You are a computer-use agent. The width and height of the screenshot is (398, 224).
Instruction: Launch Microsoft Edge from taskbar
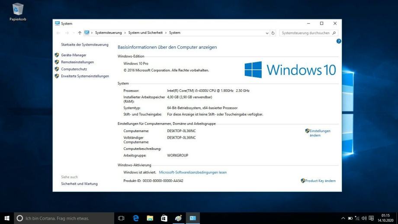(x=136, y=218)
